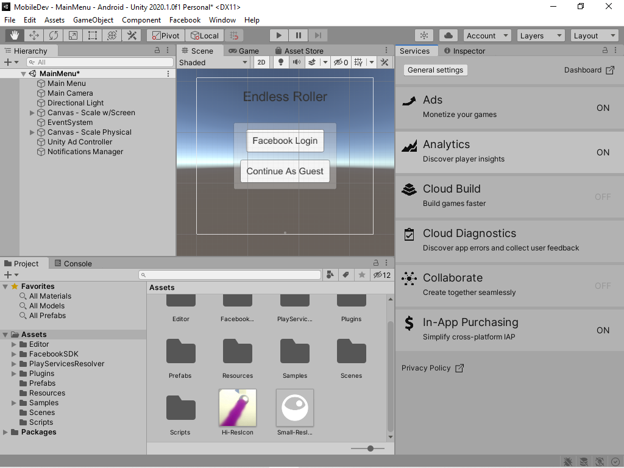This screenshot has width=624, height=468.
Task: Toggle scene lighting bulb
Action: pos(281,63)
